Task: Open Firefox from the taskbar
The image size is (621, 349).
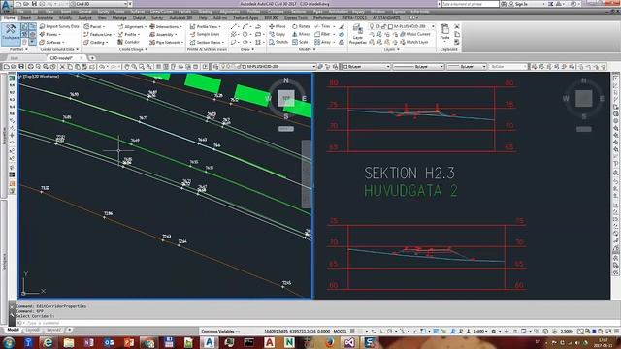Action: pos(329,342)
